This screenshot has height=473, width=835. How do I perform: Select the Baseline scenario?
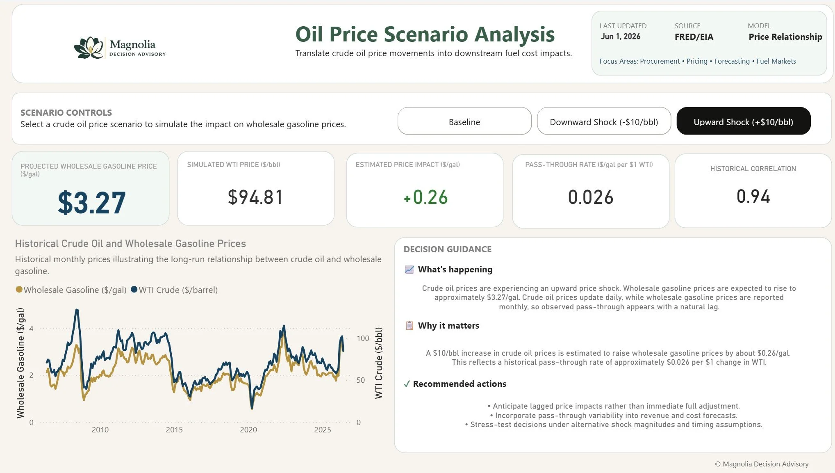pos(464,121)
